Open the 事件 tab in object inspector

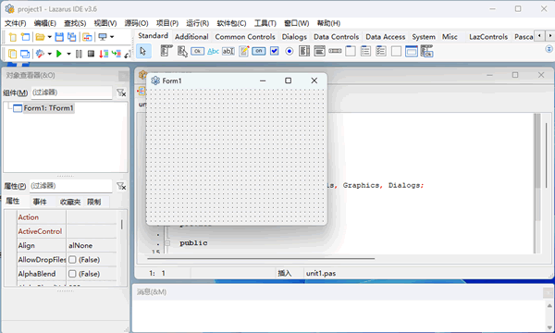(40, 202)
